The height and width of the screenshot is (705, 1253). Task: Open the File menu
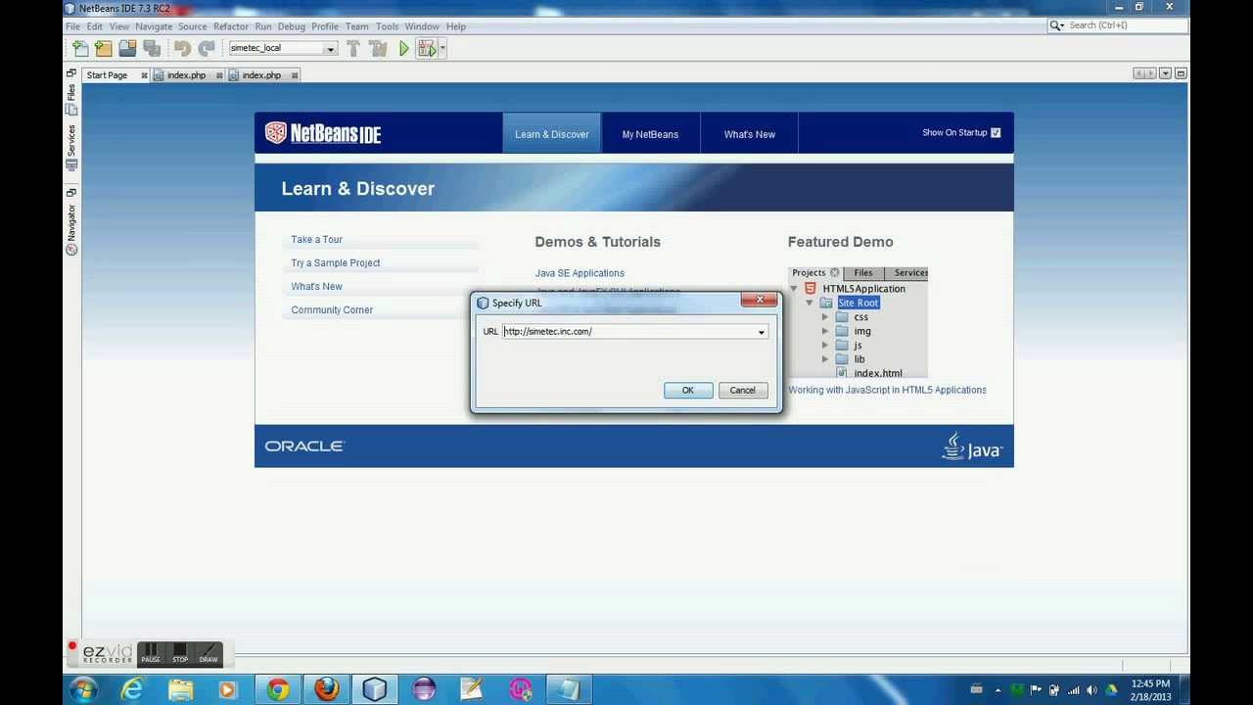(73, 26)
